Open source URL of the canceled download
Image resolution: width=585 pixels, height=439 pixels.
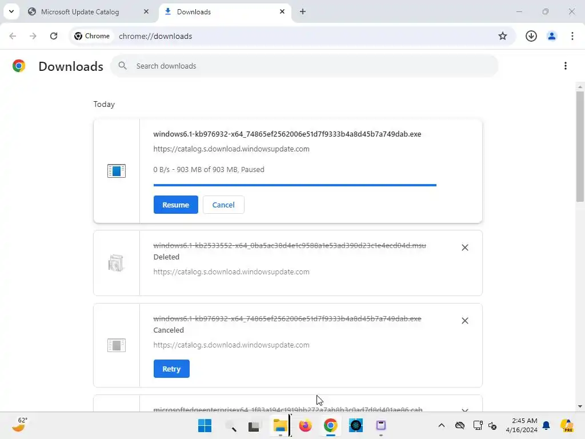231,345
